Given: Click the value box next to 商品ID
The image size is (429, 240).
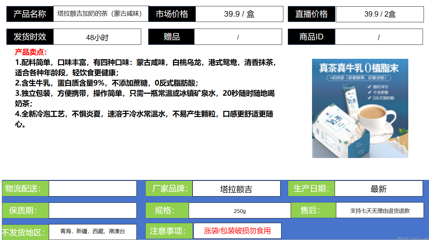Looking at the screenshot, I should click(379, 37).
